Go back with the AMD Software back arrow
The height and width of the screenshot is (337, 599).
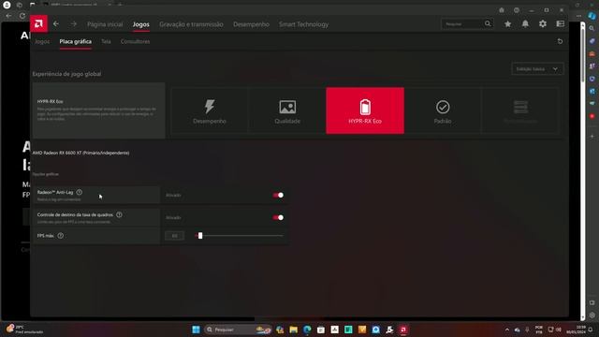point(56,24)
